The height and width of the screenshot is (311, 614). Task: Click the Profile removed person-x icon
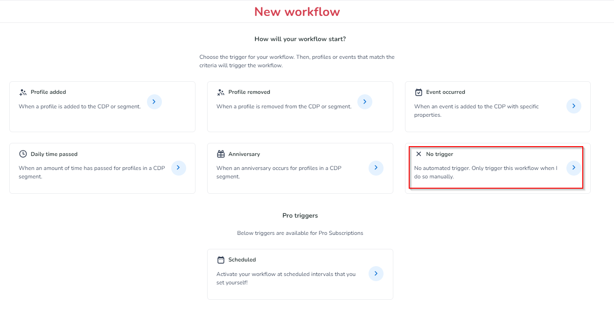(221, 92)
